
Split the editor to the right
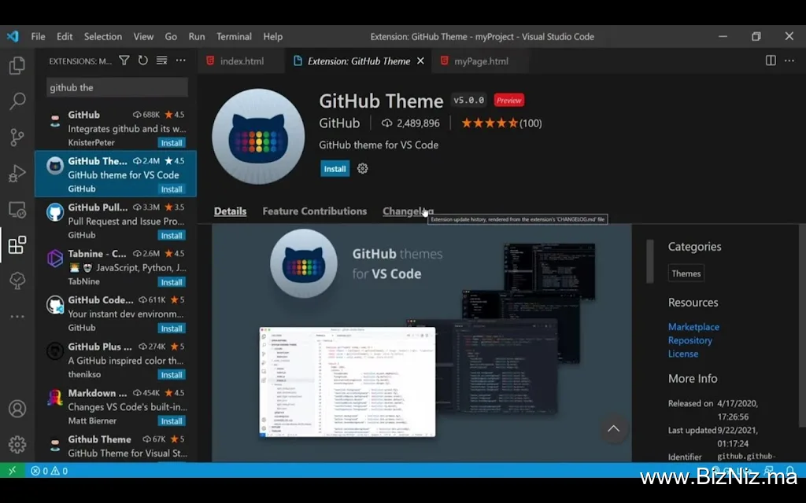coord(771,61)
